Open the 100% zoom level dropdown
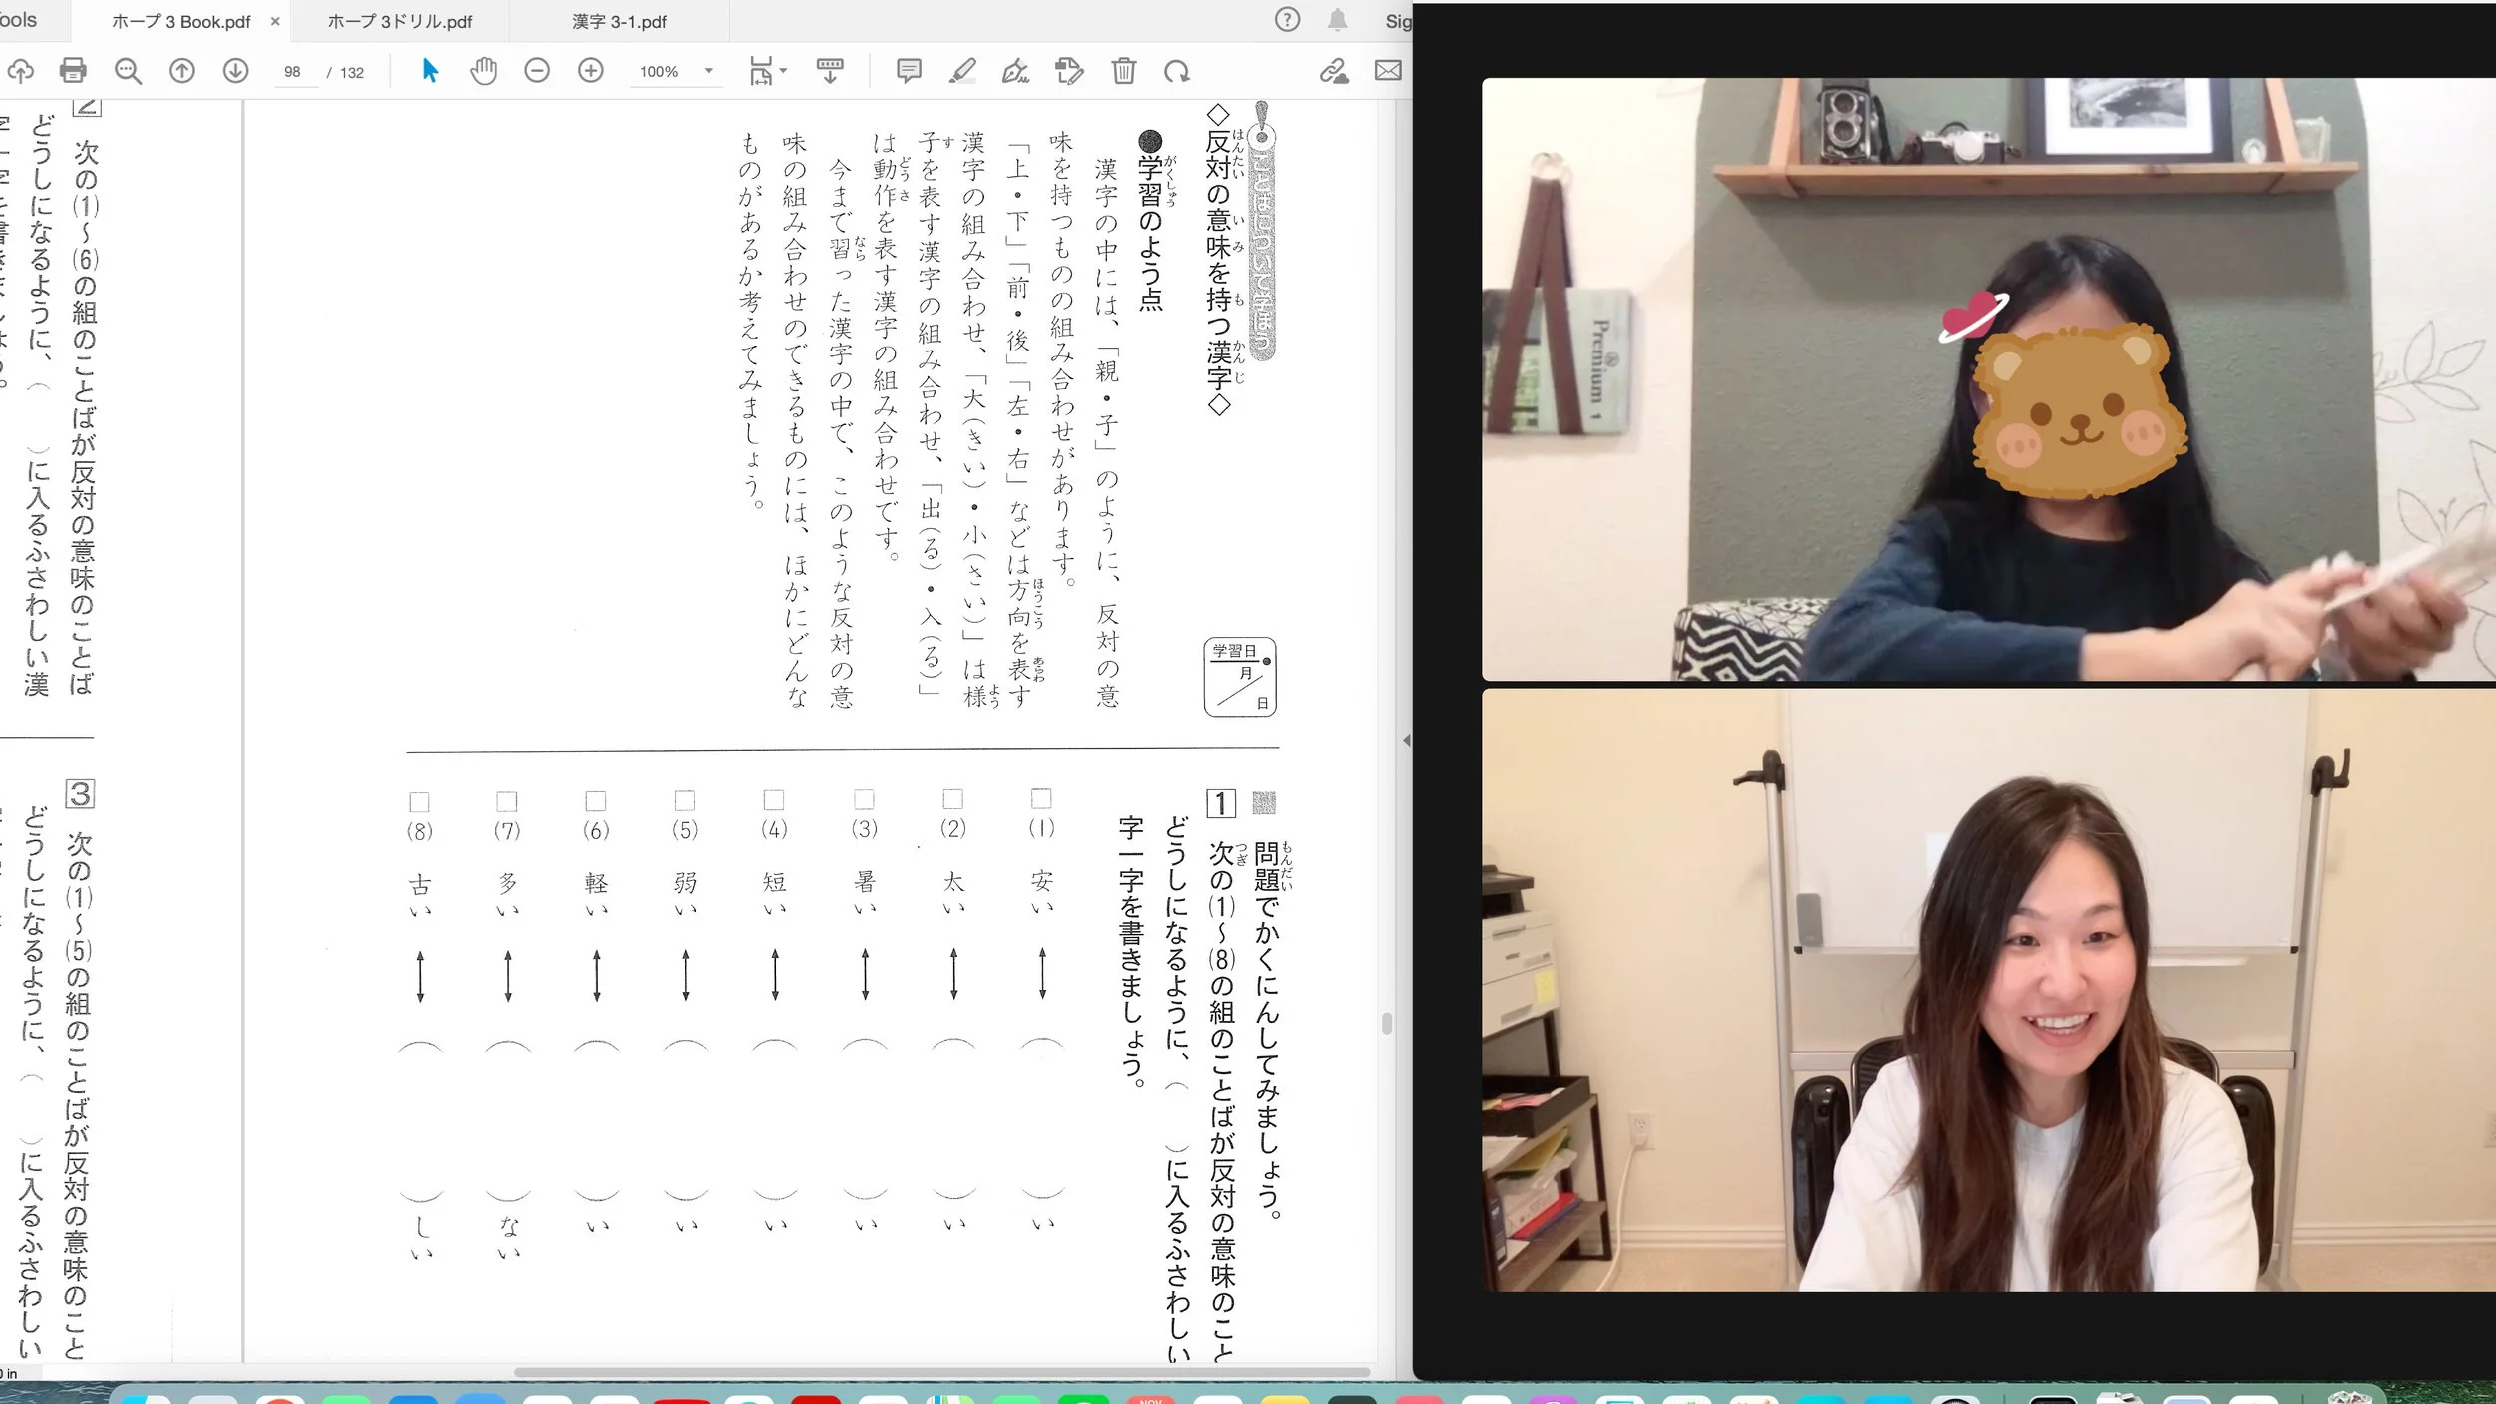 click(709, 71)
